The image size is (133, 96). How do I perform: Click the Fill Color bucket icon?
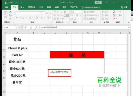point(37,18)
